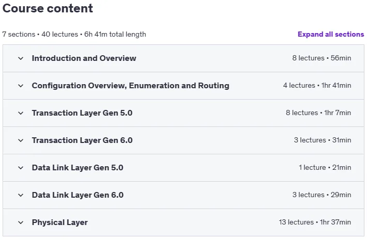Select the Data Link Layer Gen 6.0 heading

pos(78,195)
